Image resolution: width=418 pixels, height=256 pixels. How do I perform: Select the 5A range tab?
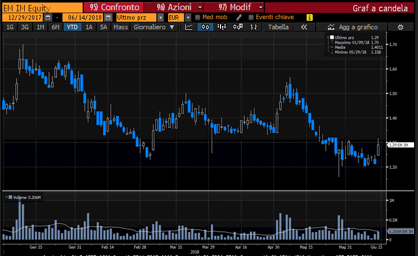click(104, 27)
